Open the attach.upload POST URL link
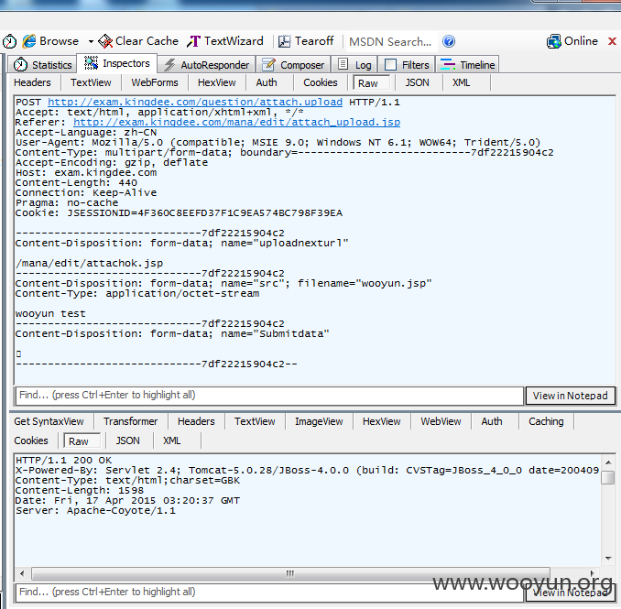Image resolution: width=621 pixels, height=609 pixels. click(195, 103)
